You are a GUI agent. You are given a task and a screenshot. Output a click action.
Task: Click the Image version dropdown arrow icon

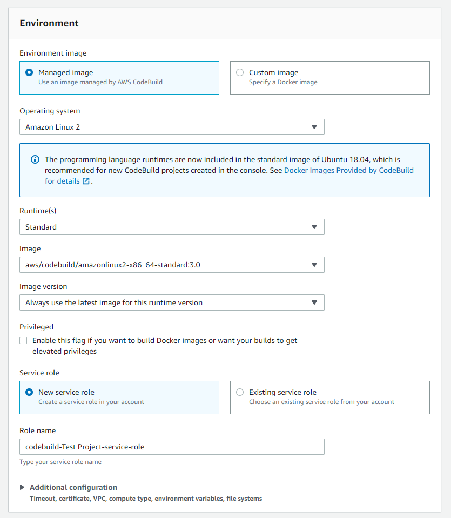point(314,302)
